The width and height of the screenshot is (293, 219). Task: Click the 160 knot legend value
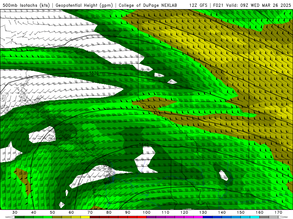click(260, 212)
